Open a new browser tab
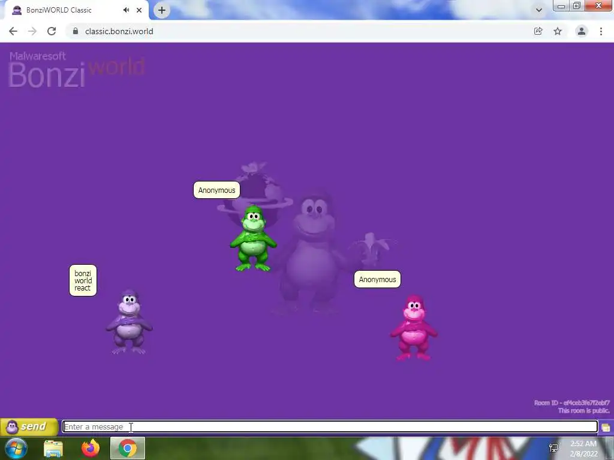Image resolution: width=614 pixels, height=460 pixels. (162, 10)
